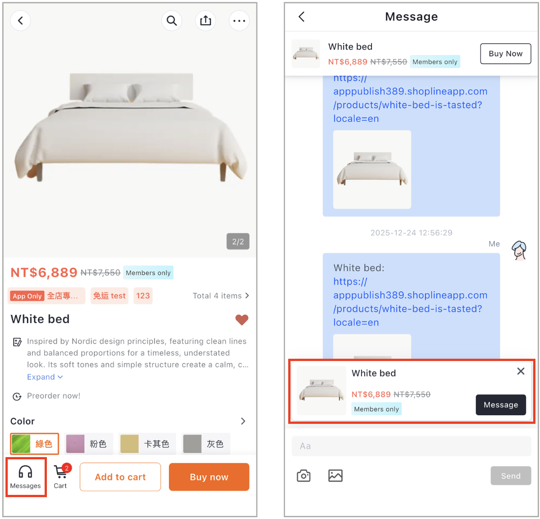The width and height of the screenshot is (540, 519).
Task: Select the 綠色 green color option
Action: coord(35,443)
